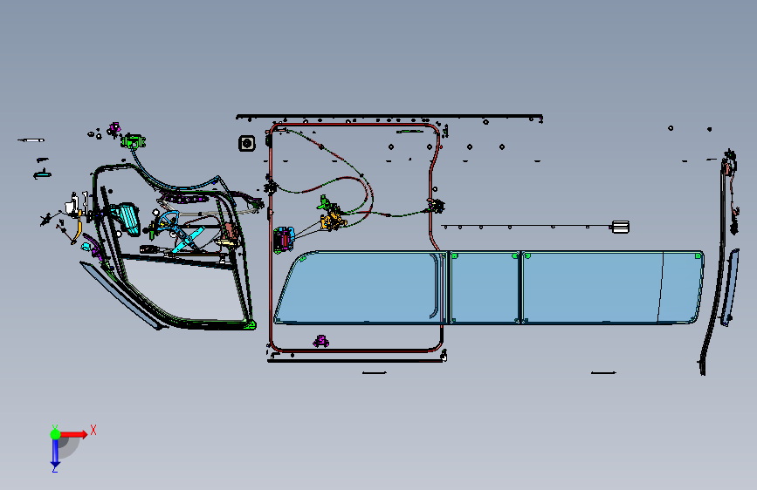This screenshot has width=757, height=490.
Task: Select the magenta clip below the blue glass
Action: coord(321,342)
